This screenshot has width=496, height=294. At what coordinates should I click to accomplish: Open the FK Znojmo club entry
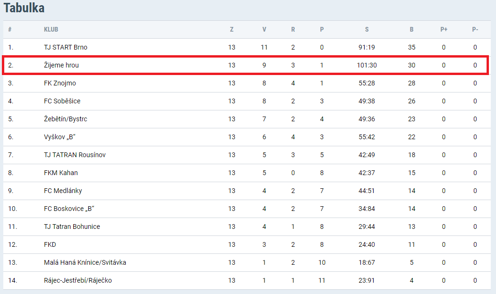click(60, 83)
